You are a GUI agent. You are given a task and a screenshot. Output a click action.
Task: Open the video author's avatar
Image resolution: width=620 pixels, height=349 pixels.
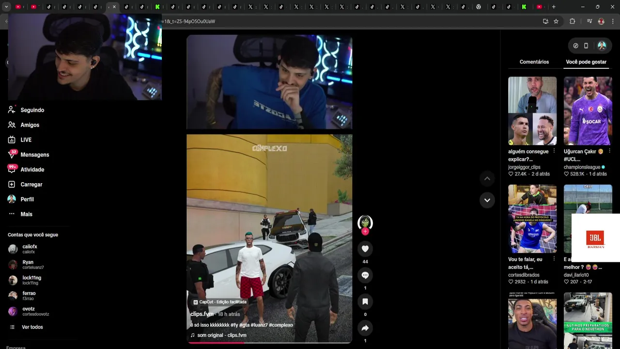point(365,222)
